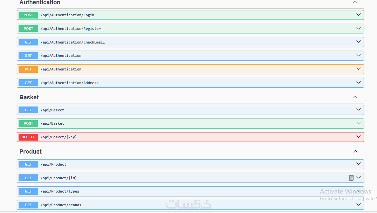Open the /api/Authentication/CheckEmail path text
This screenshot has height=213, width=377.
[x=73, y=42]
